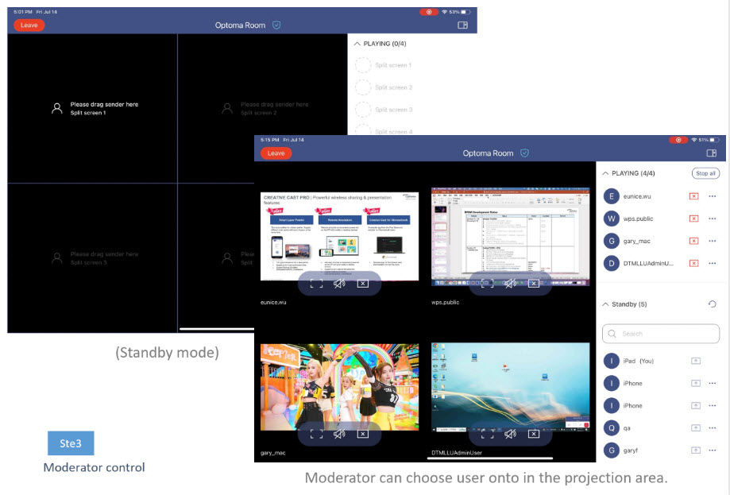Stop DTMLLUAdminU... casting from the playing list
Viewport: 730px width, 495px height.
tap(693, 264)
